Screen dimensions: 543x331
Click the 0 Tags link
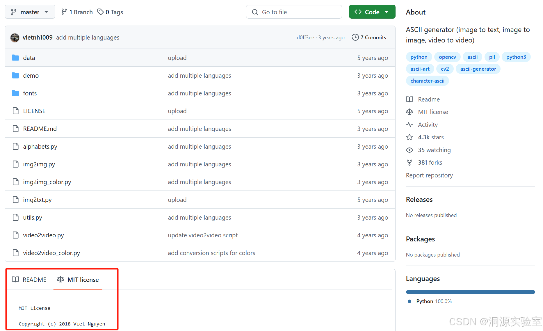[110, 12]
